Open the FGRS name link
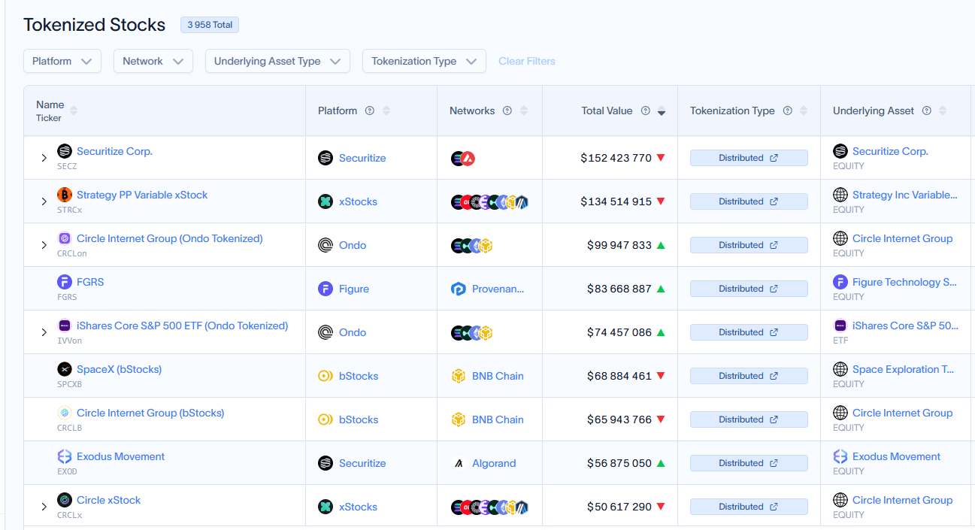This screenshot has height=530, width=975. tap(90, 282)
